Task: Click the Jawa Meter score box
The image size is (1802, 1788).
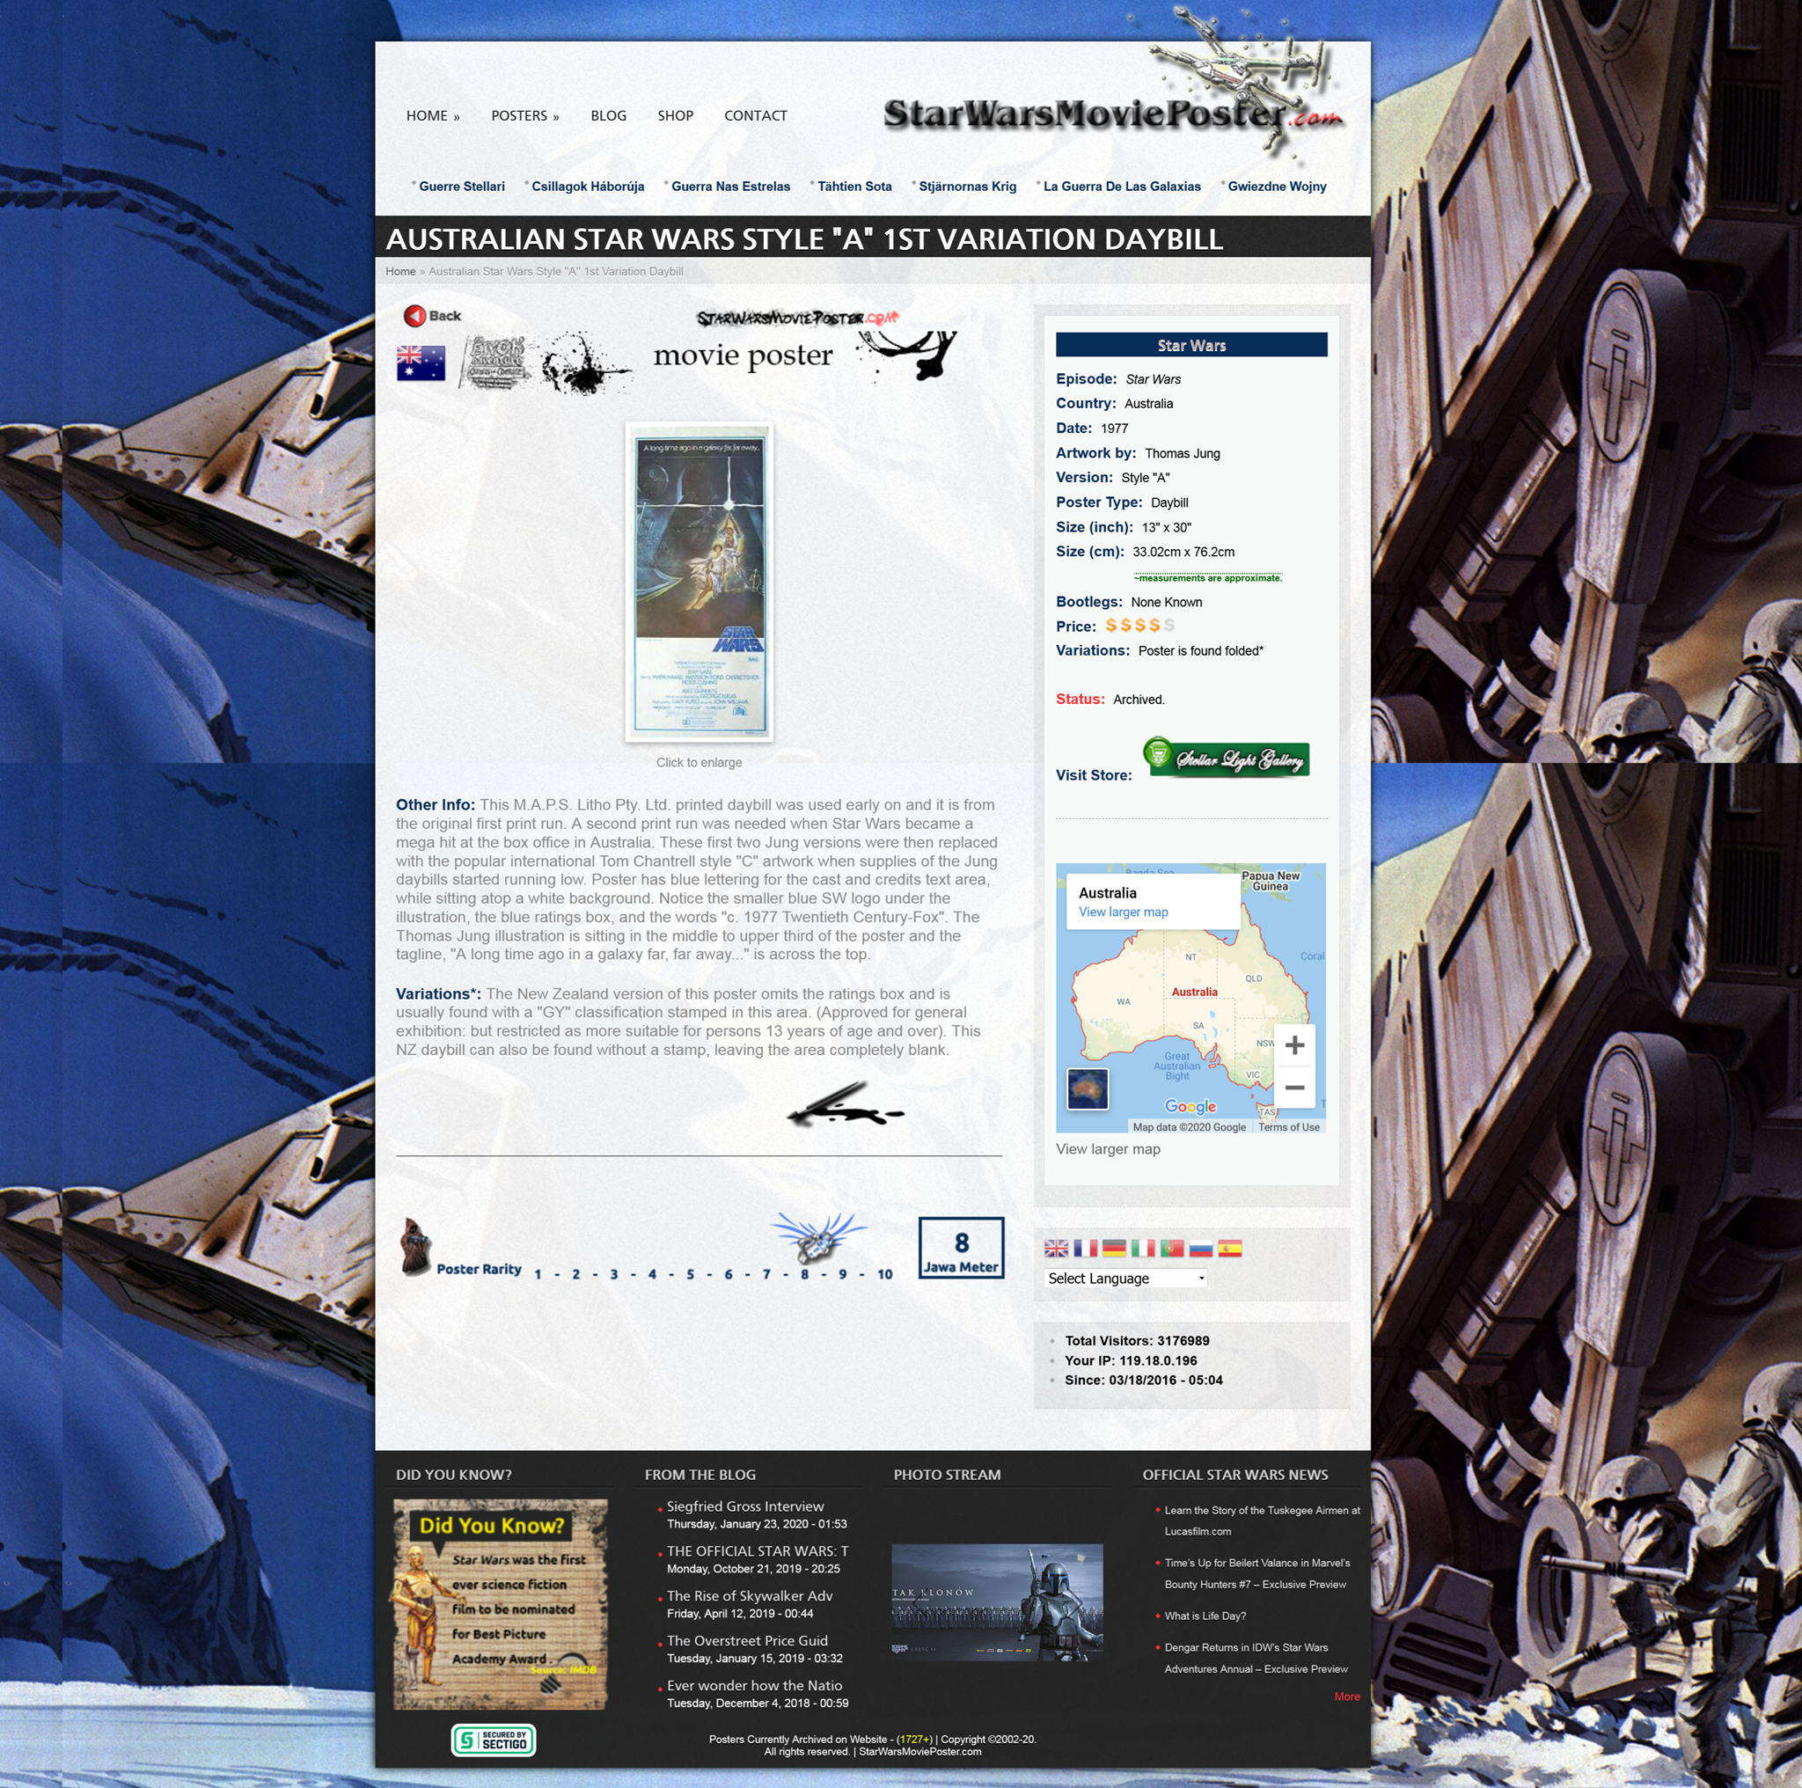Action: [961, 1247]
